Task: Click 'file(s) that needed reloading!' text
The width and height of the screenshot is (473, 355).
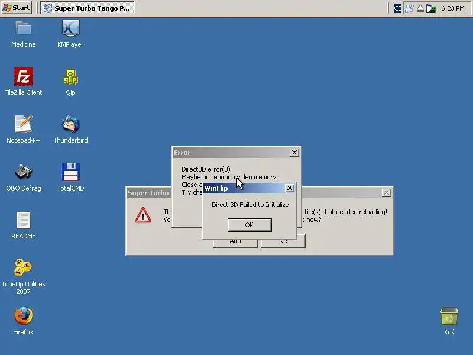Action: tap(346, 212)
